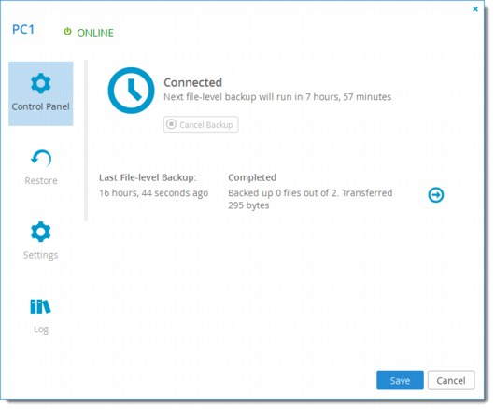The height and width of the screenshot is (409, 495).
Task: Click the large clock status icon
Action: [131, 91]
